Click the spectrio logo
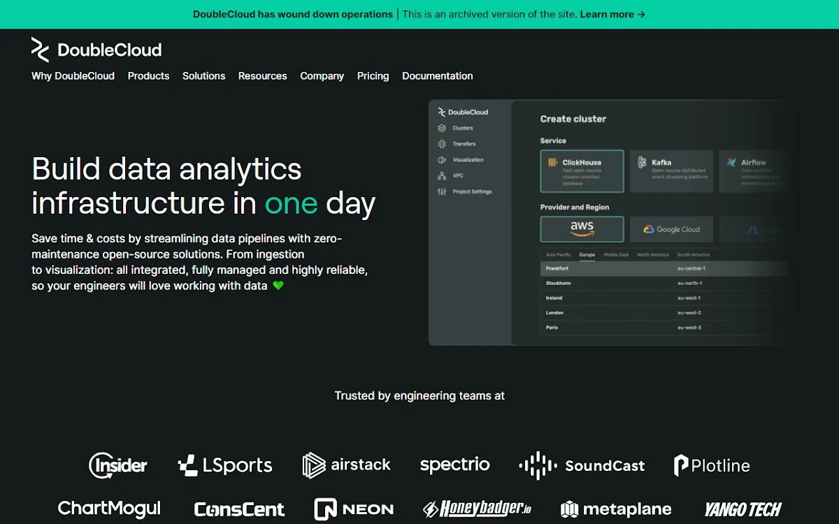Screen dimensions: 839x524 click(x=455, y=465)
